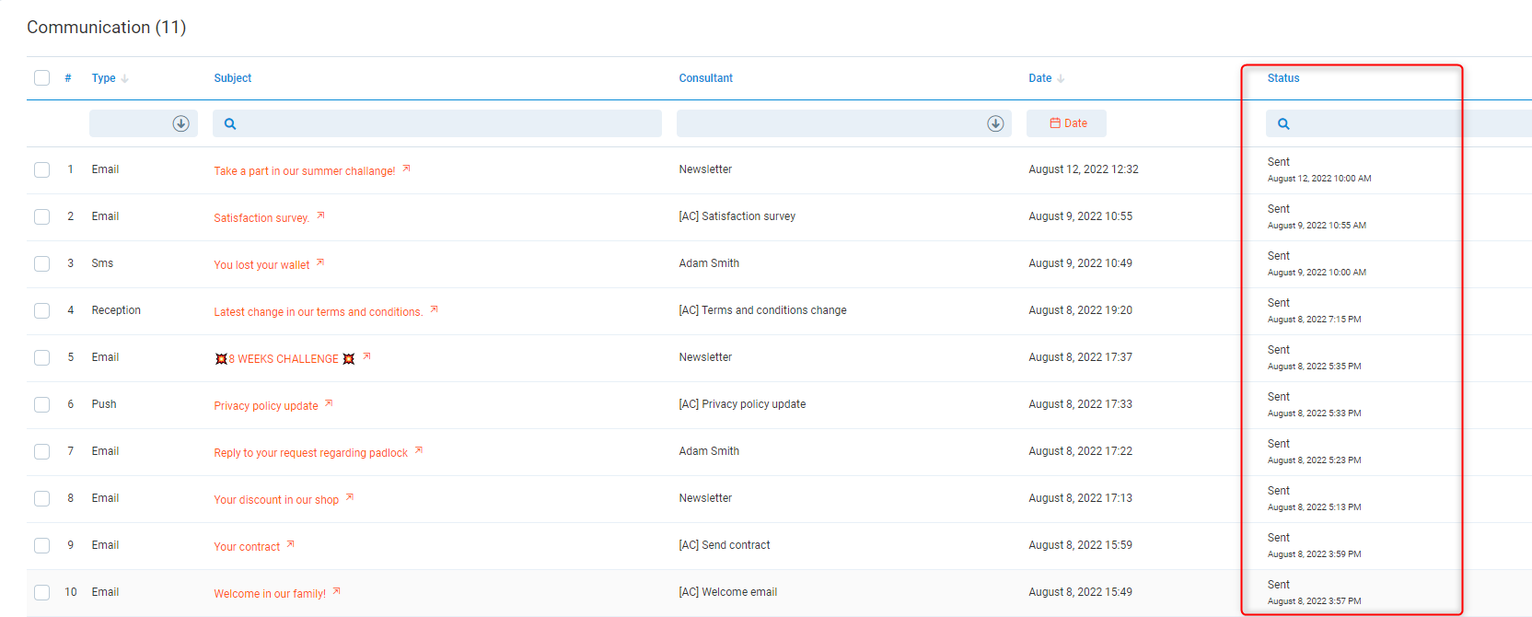Image resolution: width=1532 pixels, height=617 pixels.
Task: Check the box for row 3 Sms
Action: 42,263
